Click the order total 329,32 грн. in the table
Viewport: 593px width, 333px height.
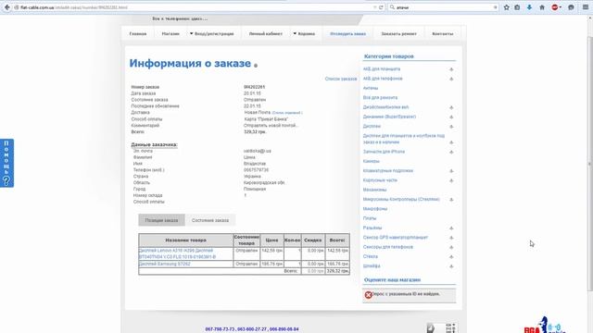[x=337, y=271]
